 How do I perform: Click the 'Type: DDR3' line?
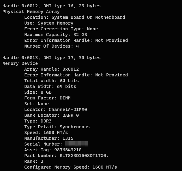tap(38, 121)
